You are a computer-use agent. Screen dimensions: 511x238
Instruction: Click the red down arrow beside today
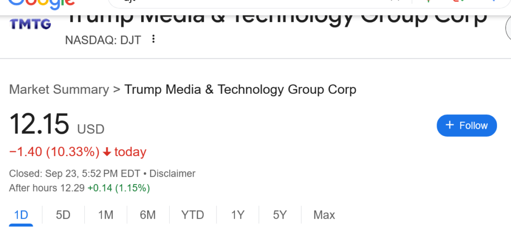click(x=107, y=152)
